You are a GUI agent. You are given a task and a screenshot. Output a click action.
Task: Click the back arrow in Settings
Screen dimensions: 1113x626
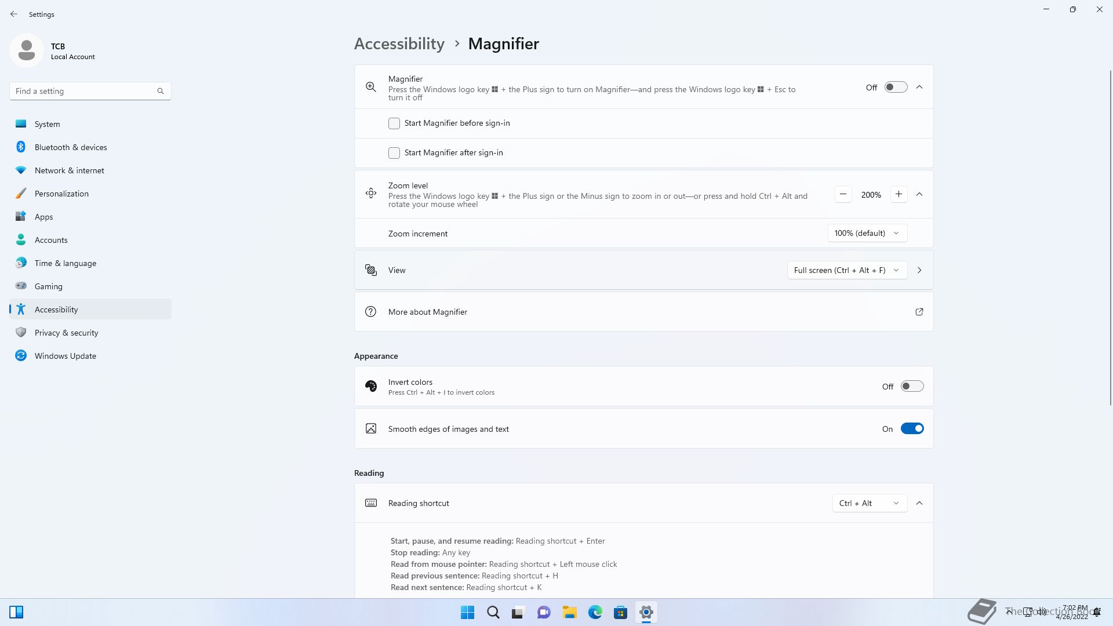(x=14, y=14)
